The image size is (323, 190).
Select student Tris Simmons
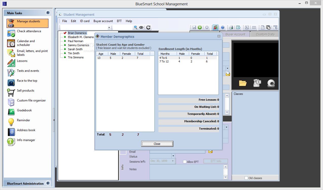pos(76,57)
